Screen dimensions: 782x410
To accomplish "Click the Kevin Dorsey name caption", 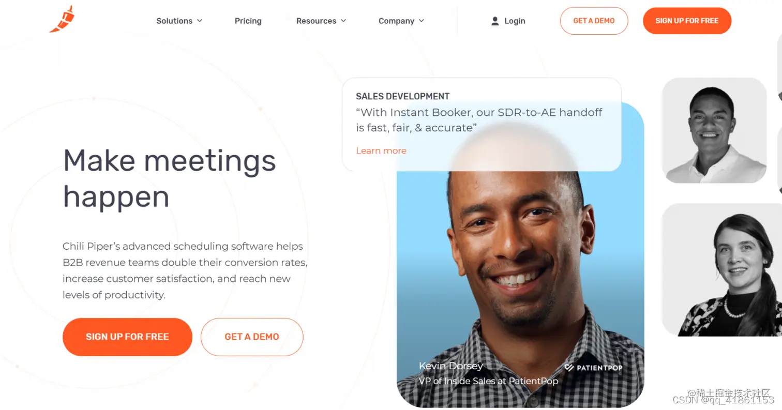I will (x=450, y=366).
